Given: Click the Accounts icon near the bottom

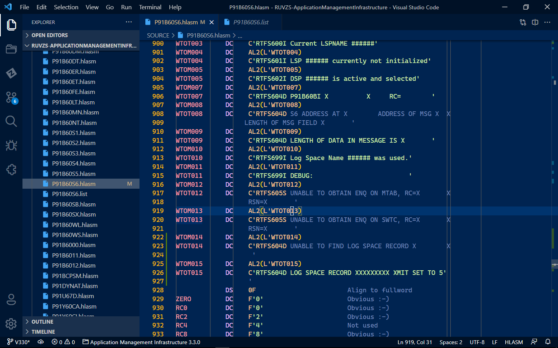Looking at the screenshot, I should [11, 300].
